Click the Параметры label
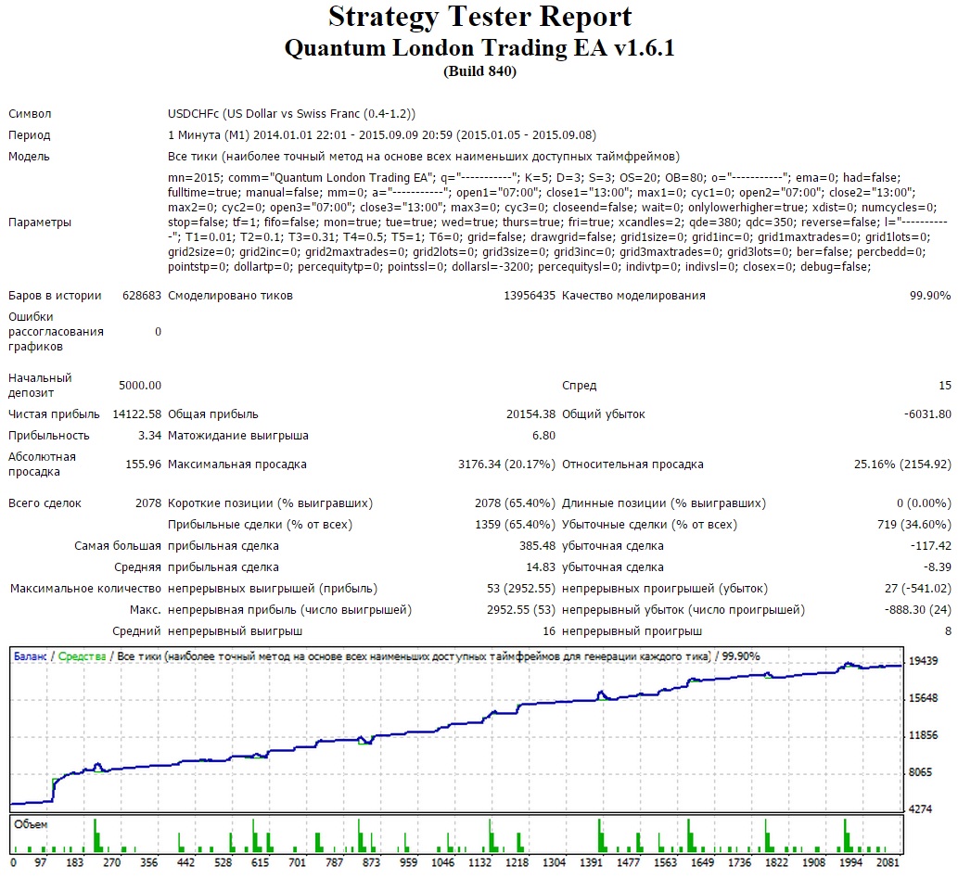The height and width of the screenshot is (878, 958). tap(40, 223)
